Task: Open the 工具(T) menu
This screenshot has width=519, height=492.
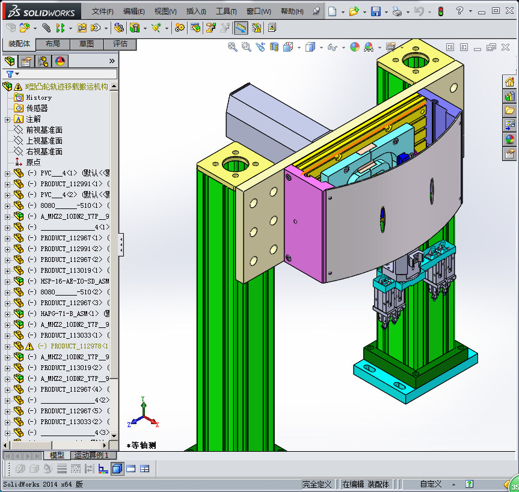Action: (x=226, y=11)
